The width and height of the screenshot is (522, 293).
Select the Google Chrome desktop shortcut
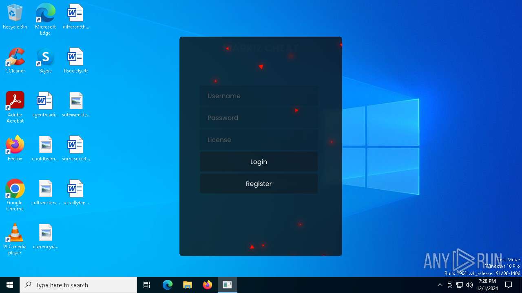pyautogui.click(x=15, y=195)
